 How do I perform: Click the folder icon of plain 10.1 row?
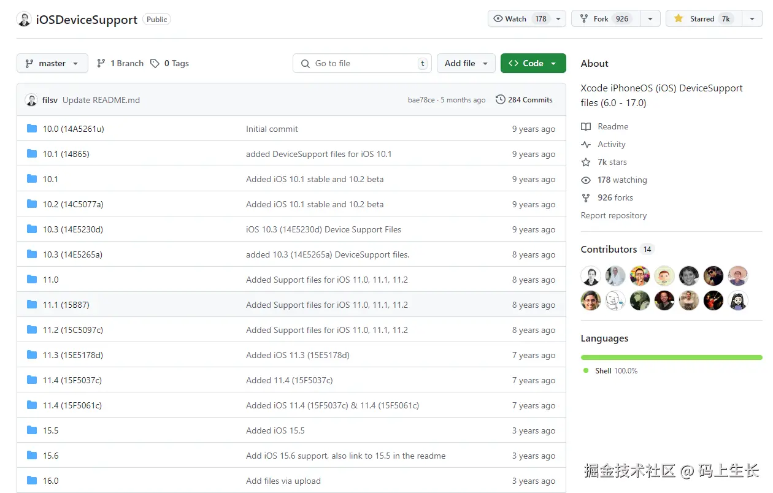(32, 179)
